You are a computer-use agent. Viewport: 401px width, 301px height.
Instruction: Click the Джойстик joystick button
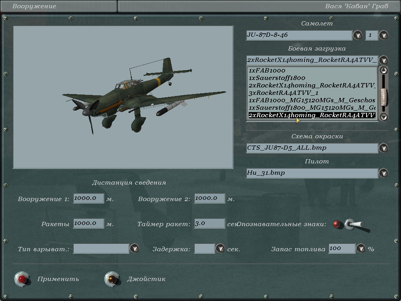(x=112, y=279)
